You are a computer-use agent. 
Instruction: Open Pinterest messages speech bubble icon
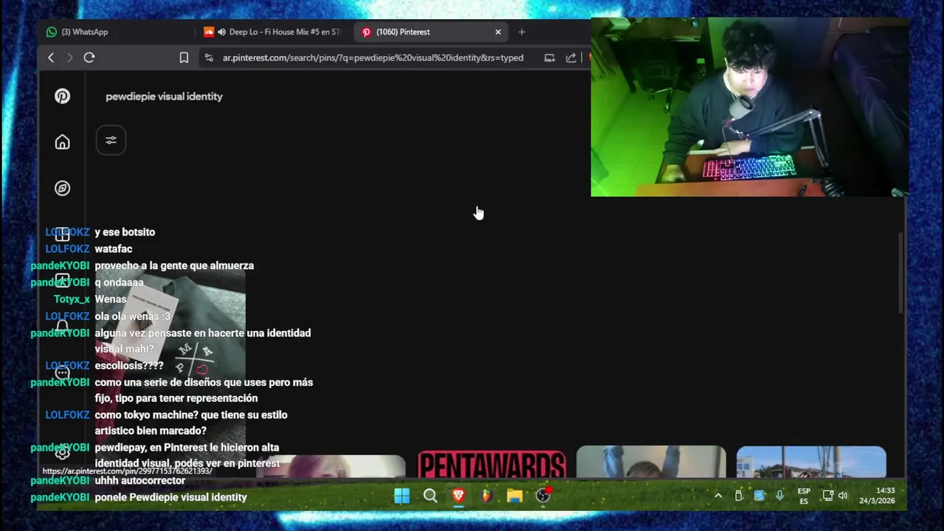[62, 372]
